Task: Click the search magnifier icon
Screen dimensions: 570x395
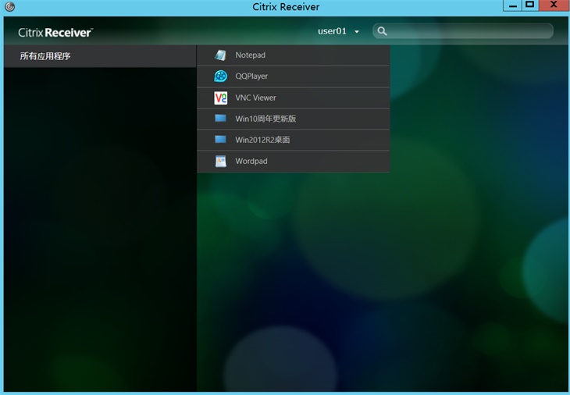Action: (x=382, y=31)
